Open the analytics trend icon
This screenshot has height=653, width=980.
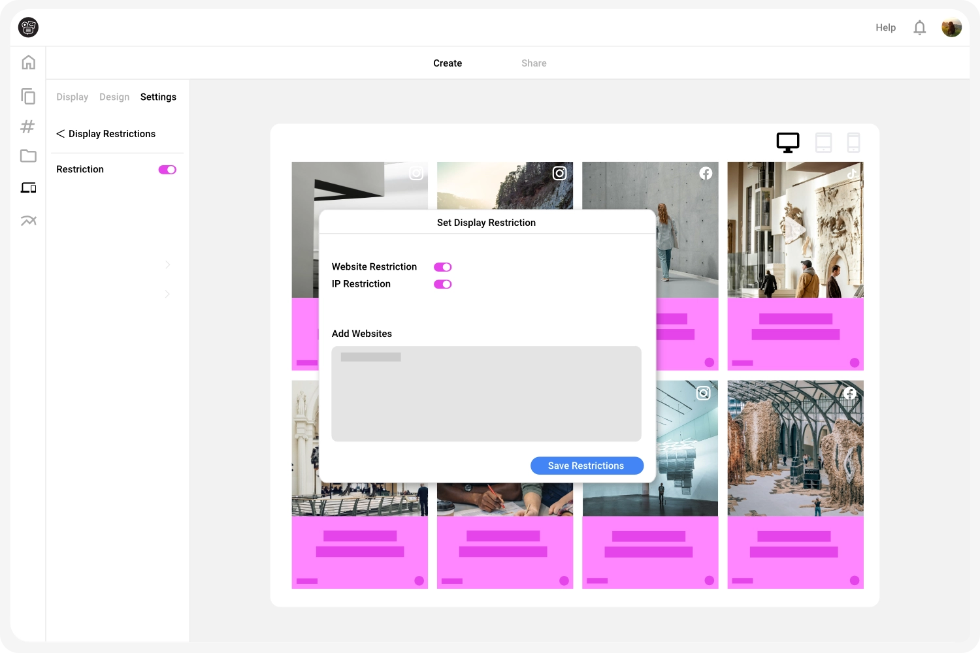click(x=28, y=221)
